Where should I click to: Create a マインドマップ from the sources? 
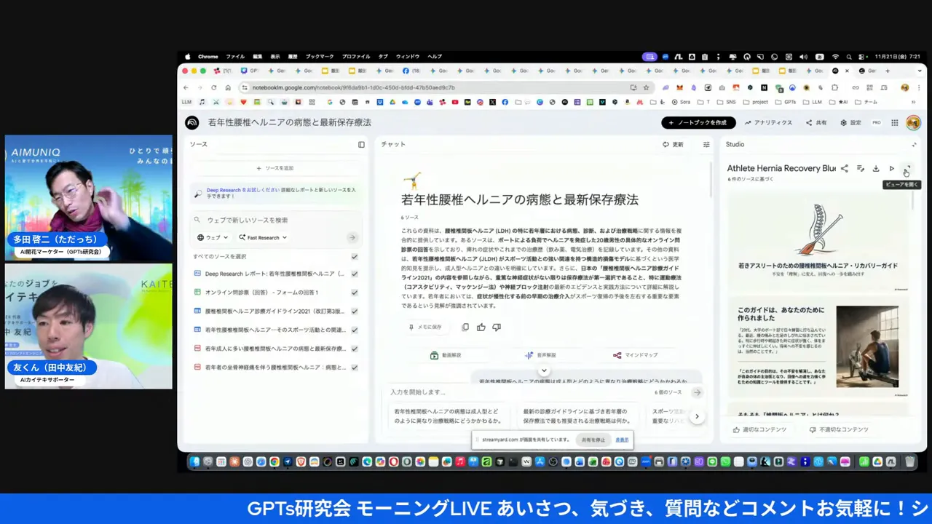636,355
